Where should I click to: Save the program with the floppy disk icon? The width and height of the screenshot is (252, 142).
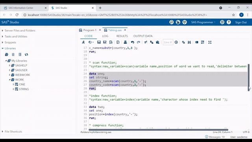(x=99, y=42)
